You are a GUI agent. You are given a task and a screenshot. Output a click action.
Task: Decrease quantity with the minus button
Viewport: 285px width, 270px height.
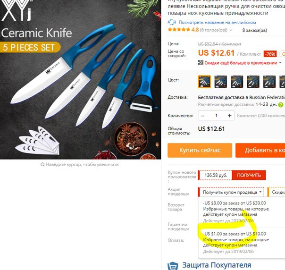(x=203, y=116)
